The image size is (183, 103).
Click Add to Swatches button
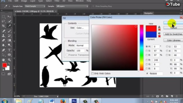pyautogui.click(x=173, y=34)
